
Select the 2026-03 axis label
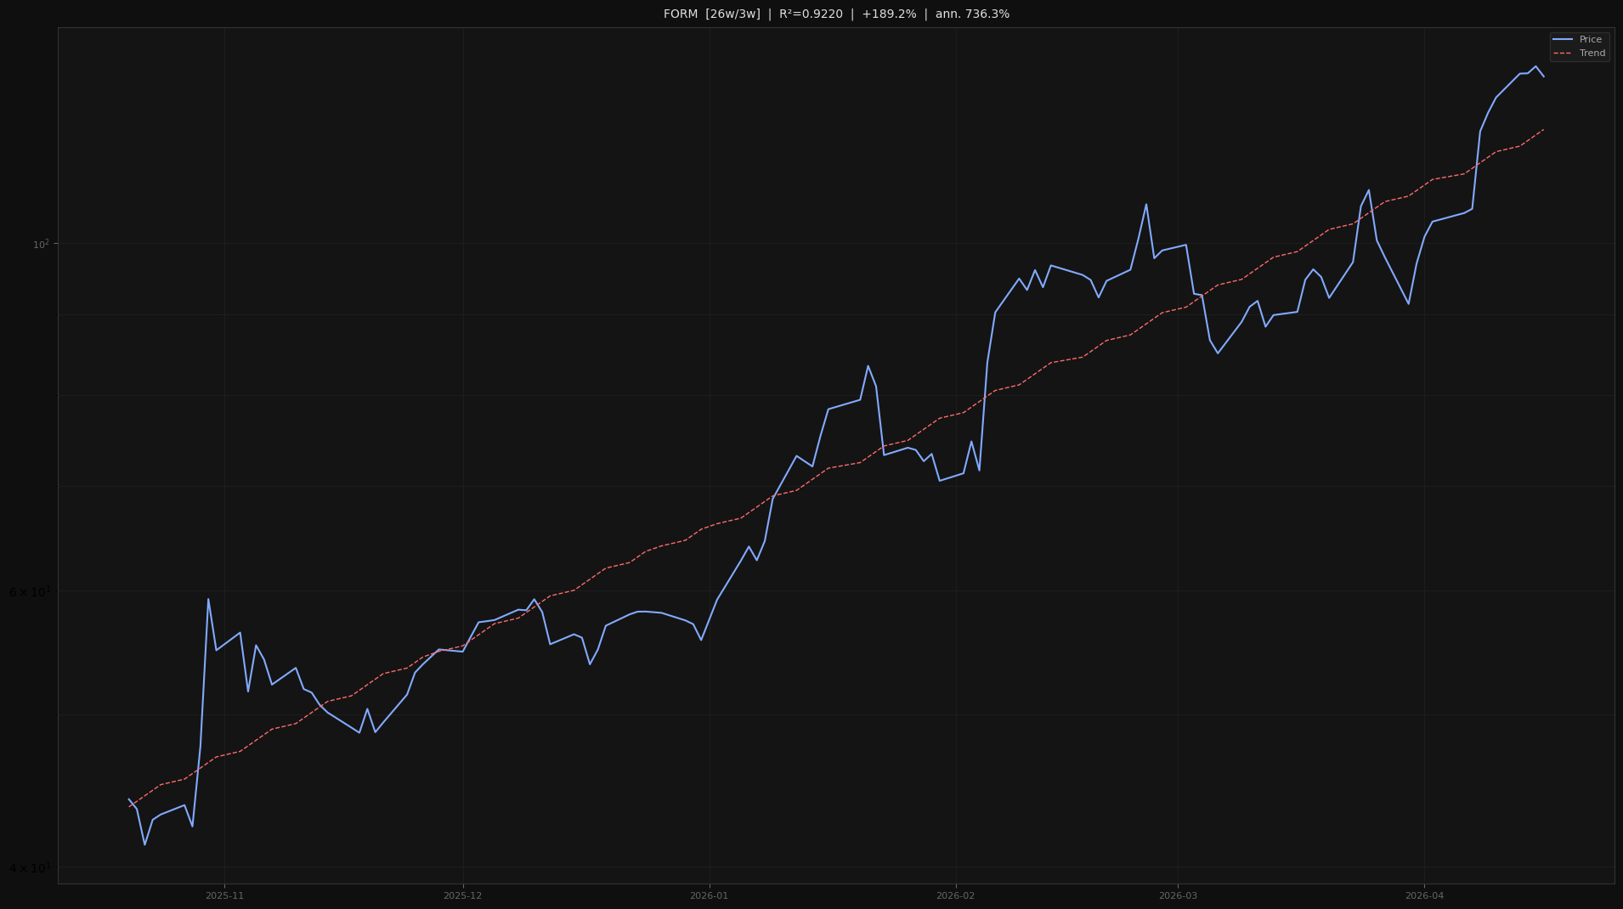(1177, 895)
